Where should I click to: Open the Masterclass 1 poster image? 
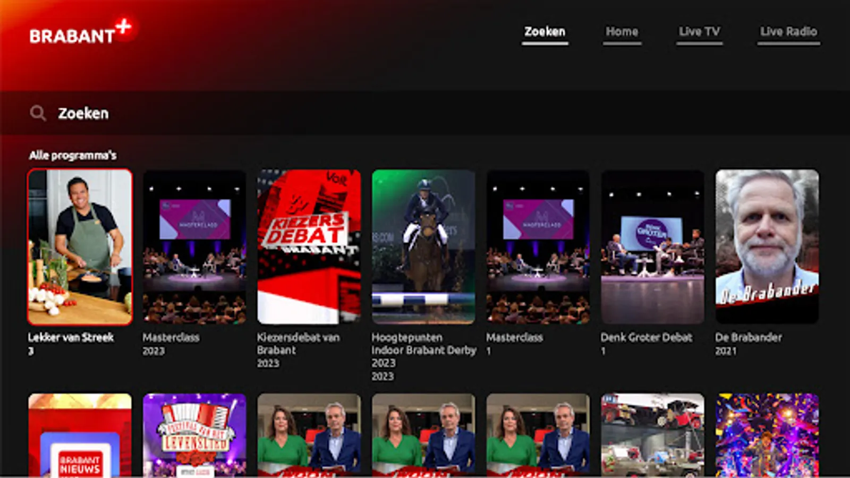(x=538, y=247)
